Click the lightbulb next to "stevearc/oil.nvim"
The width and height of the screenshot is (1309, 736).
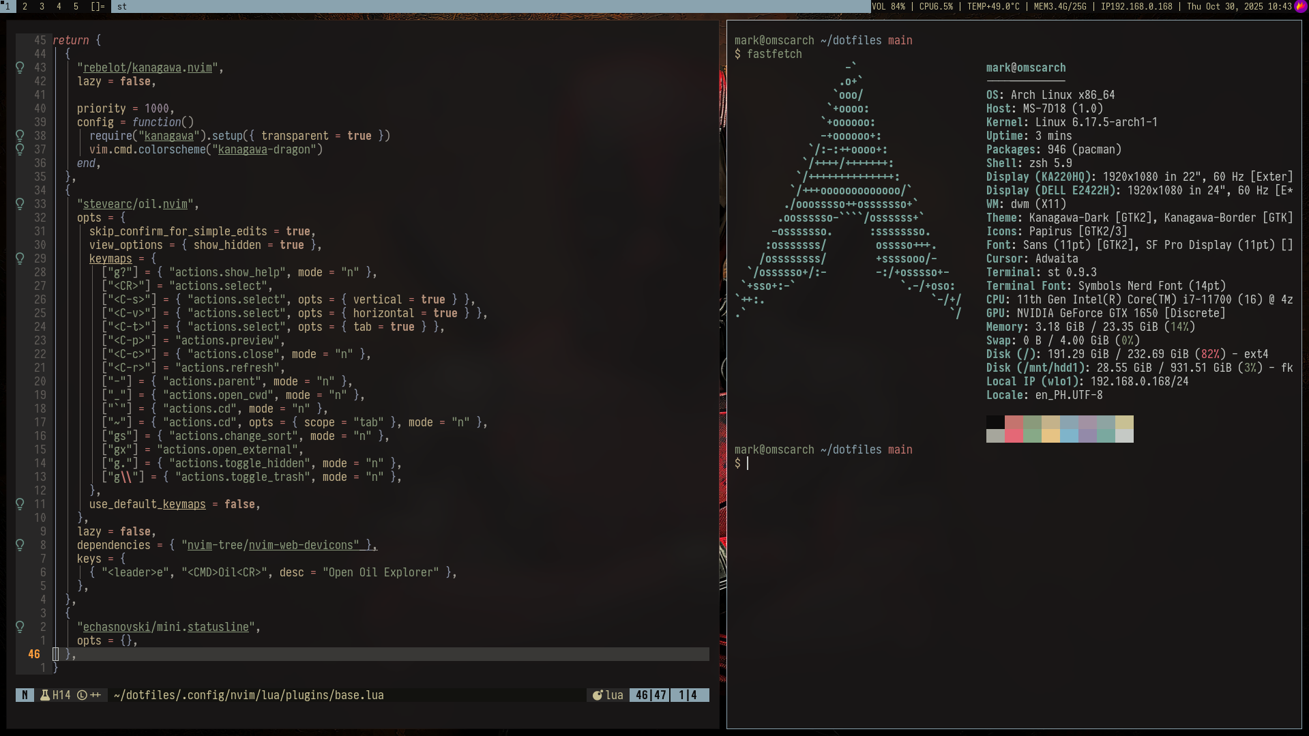pyautogui.click(x=20, y=204)
